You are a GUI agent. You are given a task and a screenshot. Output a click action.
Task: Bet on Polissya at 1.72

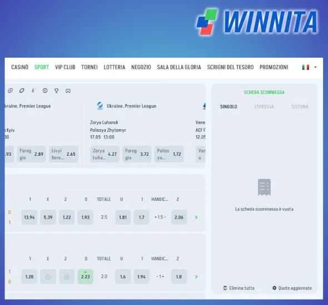(x=169, y=154)
